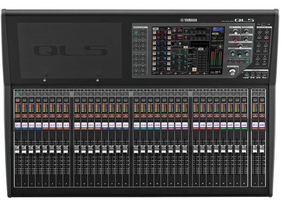
Task: Toggle the lit CUE key on channel 1
Action: tap(18, 100)
